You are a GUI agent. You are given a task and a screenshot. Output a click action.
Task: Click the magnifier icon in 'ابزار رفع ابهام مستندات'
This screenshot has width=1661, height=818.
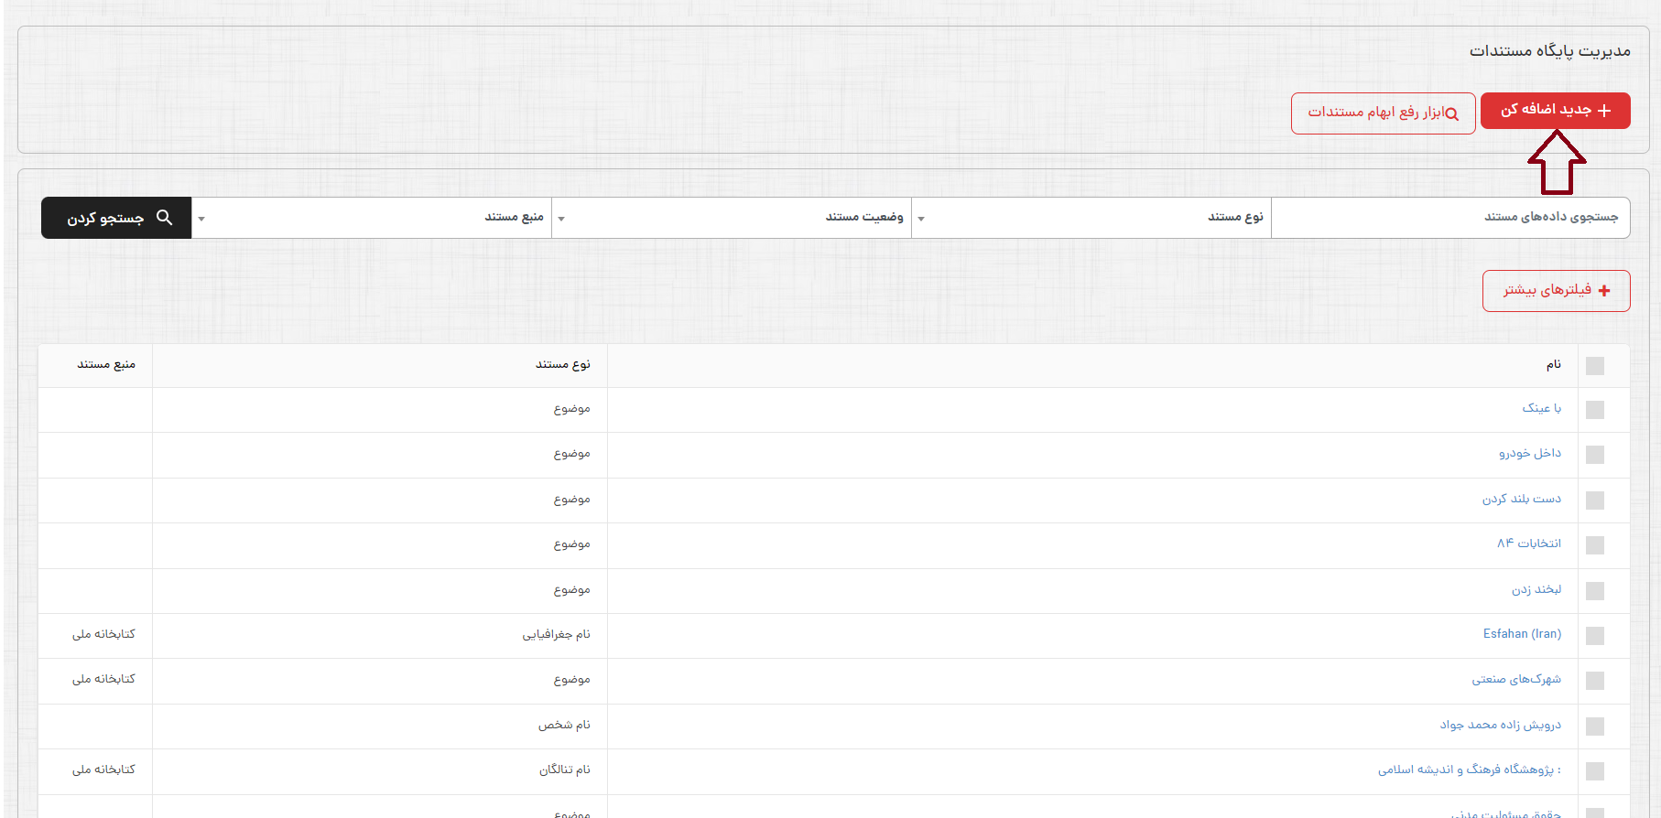[1451, 114]
